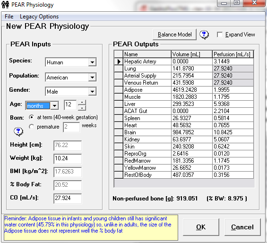267x243 pixels.
Task: Select the Skin name cell
Action: pyautogui.click(x=147, y=147)
